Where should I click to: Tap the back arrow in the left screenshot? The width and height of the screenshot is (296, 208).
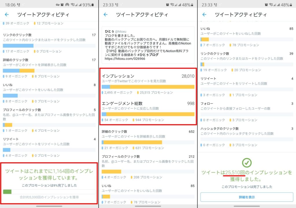pyautogui.click(x=7, y=14)
